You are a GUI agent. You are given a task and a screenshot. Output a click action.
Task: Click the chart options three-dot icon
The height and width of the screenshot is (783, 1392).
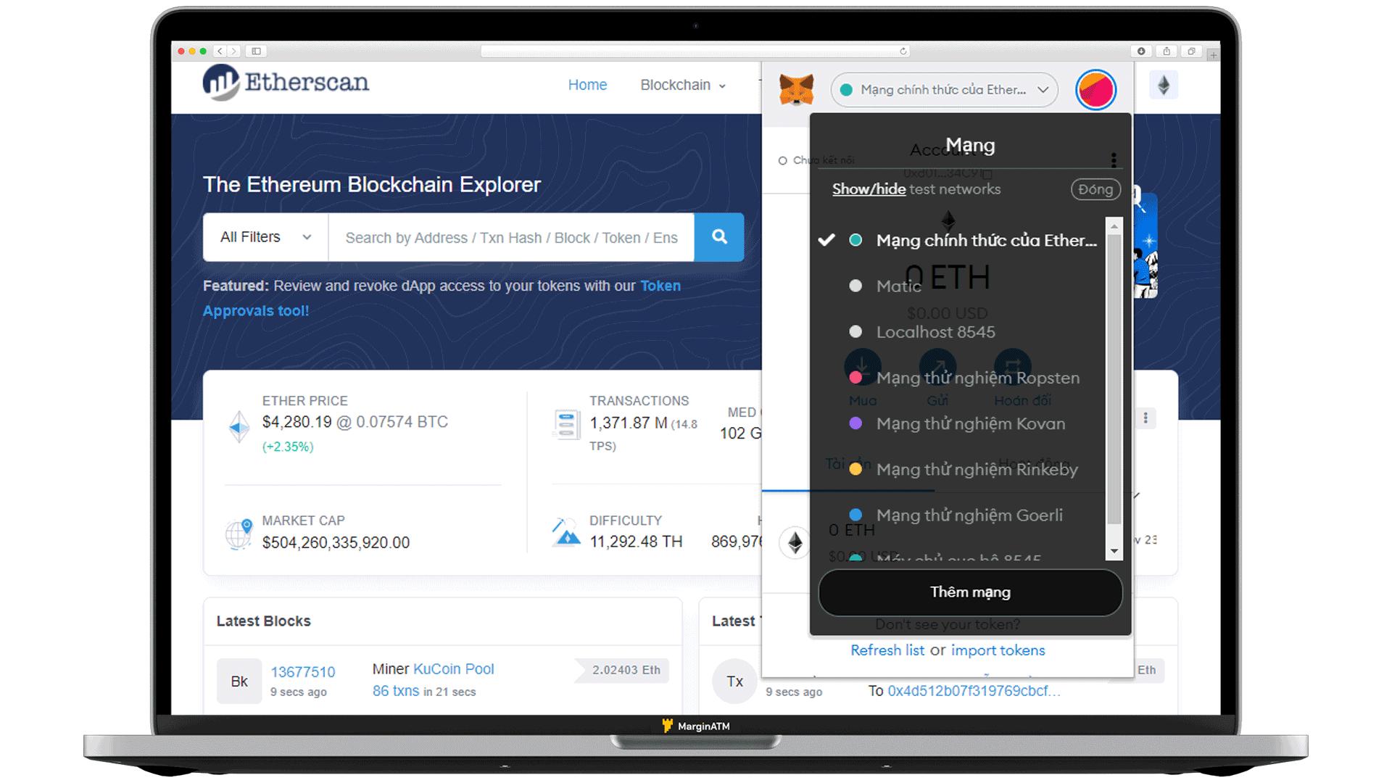1145,418
